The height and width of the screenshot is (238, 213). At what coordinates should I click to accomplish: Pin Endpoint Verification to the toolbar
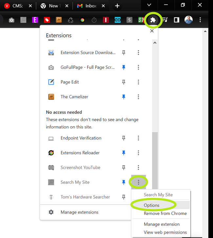coord(124,138)
